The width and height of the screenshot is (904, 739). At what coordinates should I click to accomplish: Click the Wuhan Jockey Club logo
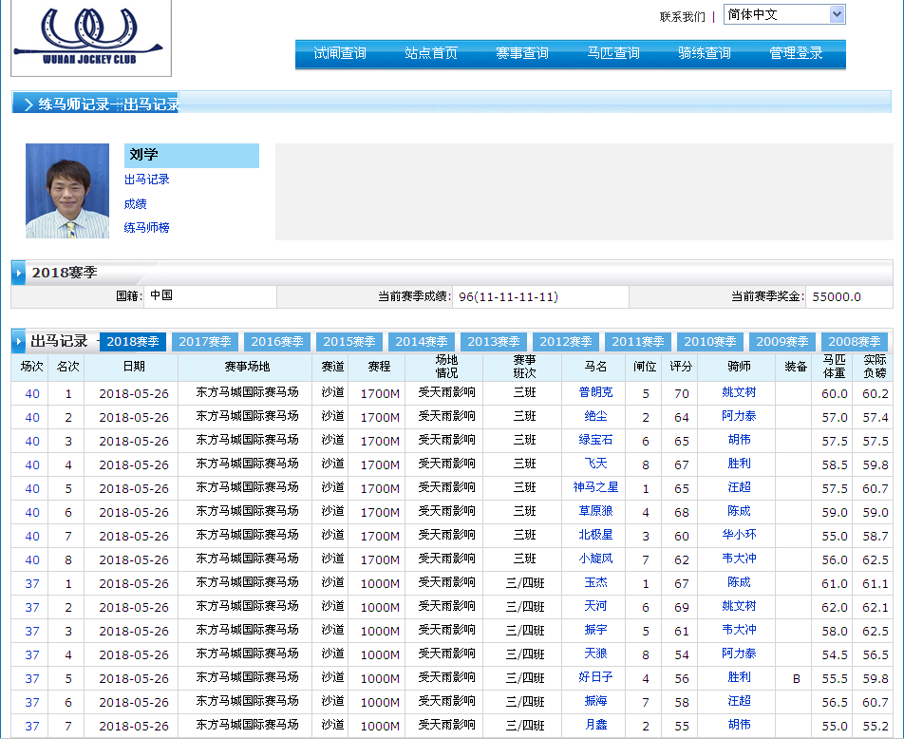90,36
